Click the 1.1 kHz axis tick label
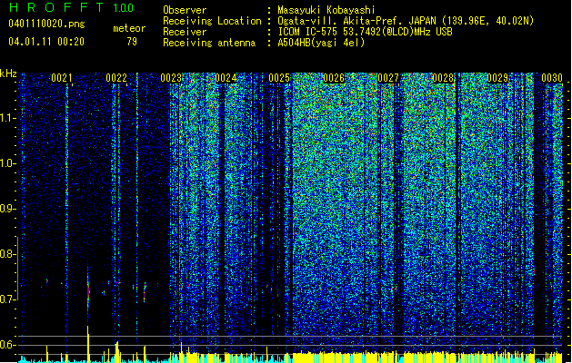Screen dimensions: 572x363 coord(8,118)
